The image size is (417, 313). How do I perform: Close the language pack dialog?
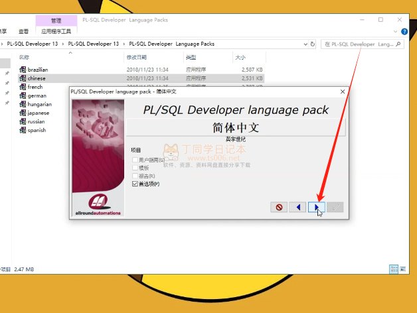click(343, 92)
